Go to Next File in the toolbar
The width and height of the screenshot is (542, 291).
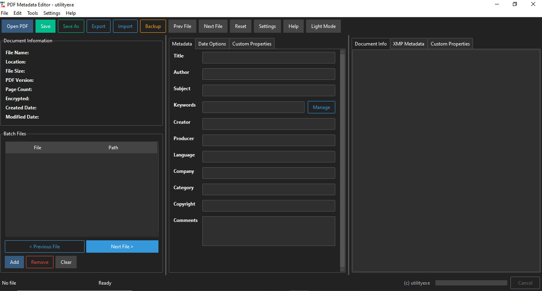pyautogui.click(x=213, y=26)
